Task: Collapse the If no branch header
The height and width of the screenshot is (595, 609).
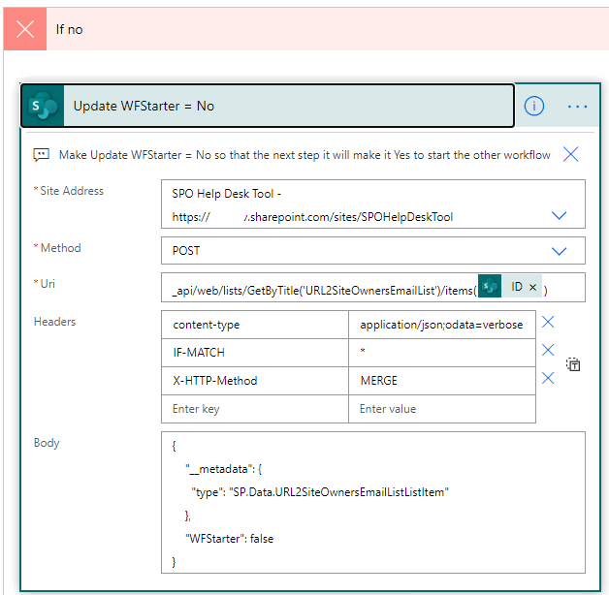Action: coord(291,29)
